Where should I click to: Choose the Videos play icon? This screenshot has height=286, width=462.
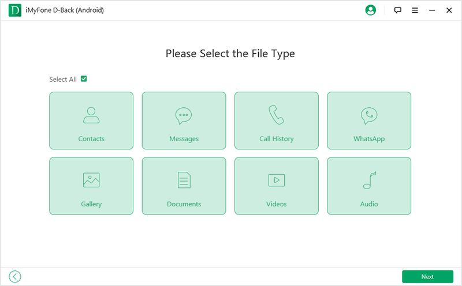[x=276, y=180]
